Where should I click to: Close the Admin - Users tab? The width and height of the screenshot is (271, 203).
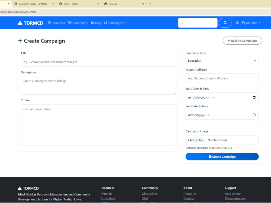[x=98, y=4]
